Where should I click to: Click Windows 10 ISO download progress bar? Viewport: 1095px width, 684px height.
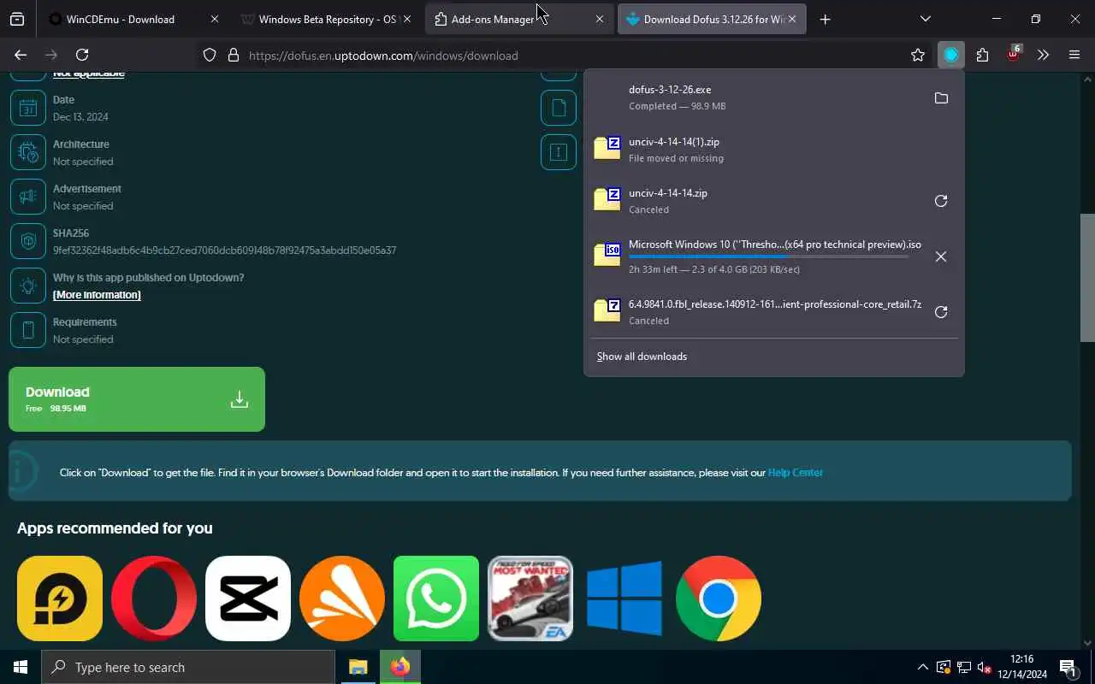click(768, 256)
